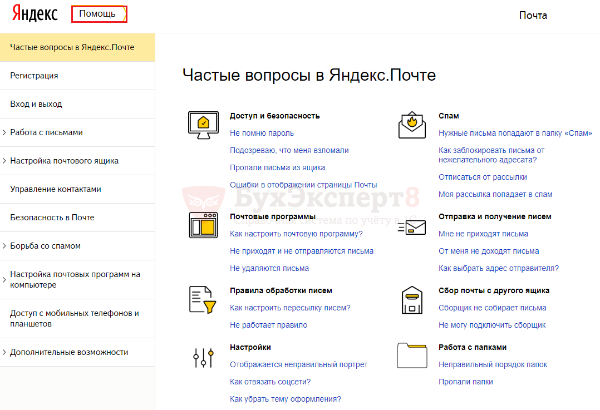Expand Дополнительные возможности sidebar section

69,352
